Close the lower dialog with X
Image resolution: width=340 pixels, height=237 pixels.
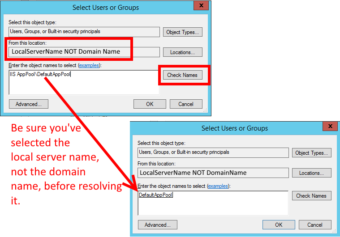[x=330, y=126]
